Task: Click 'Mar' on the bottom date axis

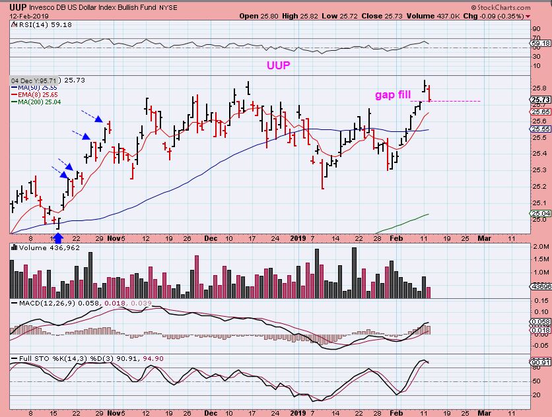Action: pyautogui.click(x=485, y=413)
